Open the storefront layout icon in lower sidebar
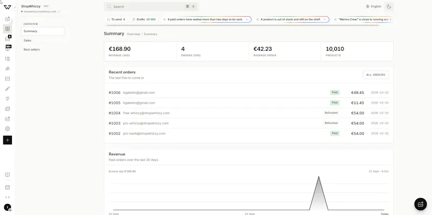This screenshot has width=432, height=215. pyautogui.click(x=8, y=187)
